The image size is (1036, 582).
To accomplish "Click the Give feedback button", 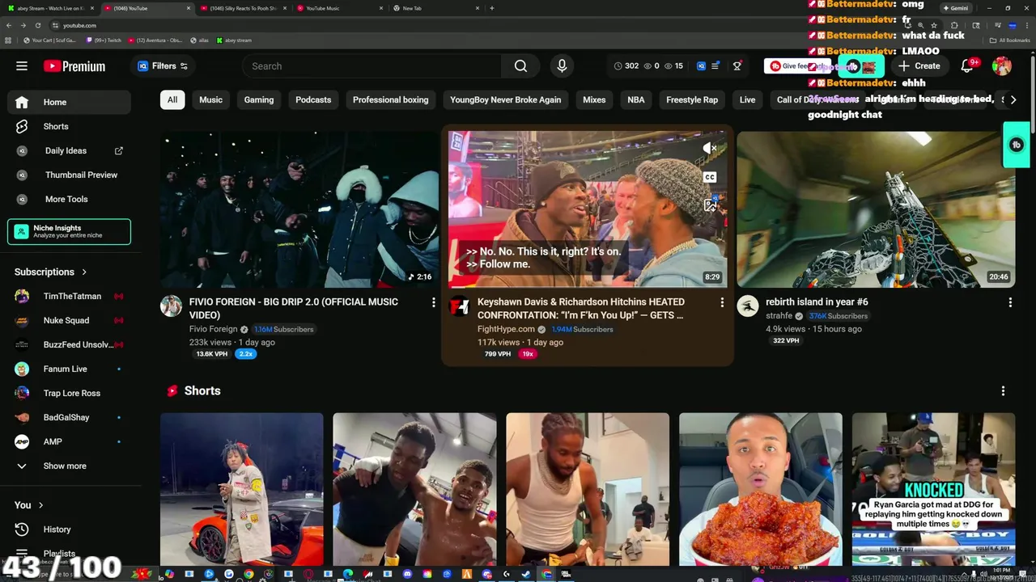I will pyautogui.click(x=796, y=66).
